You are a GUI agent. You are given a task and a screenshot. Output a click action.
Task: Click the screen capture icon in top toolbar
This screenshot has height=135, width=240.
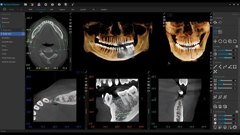32,4
